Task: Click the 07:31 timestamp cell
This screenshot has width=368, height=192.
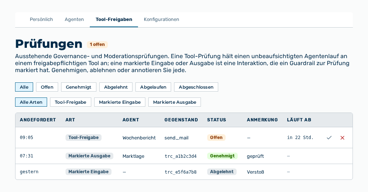Action: (26, 156)
